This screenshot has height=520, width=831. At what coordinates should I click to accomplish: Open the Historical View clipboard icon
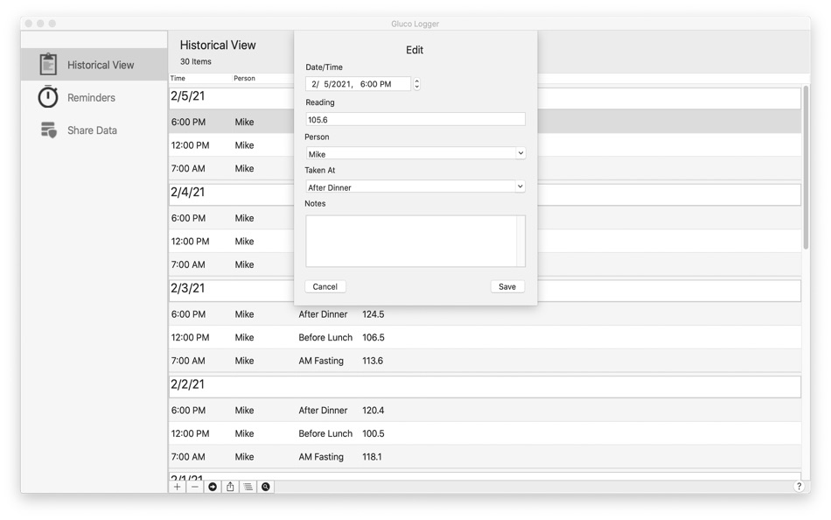(x=47, y=64)
